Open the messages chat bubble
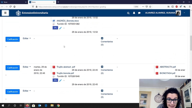This screenshot has height=108, width=192. 139,13
